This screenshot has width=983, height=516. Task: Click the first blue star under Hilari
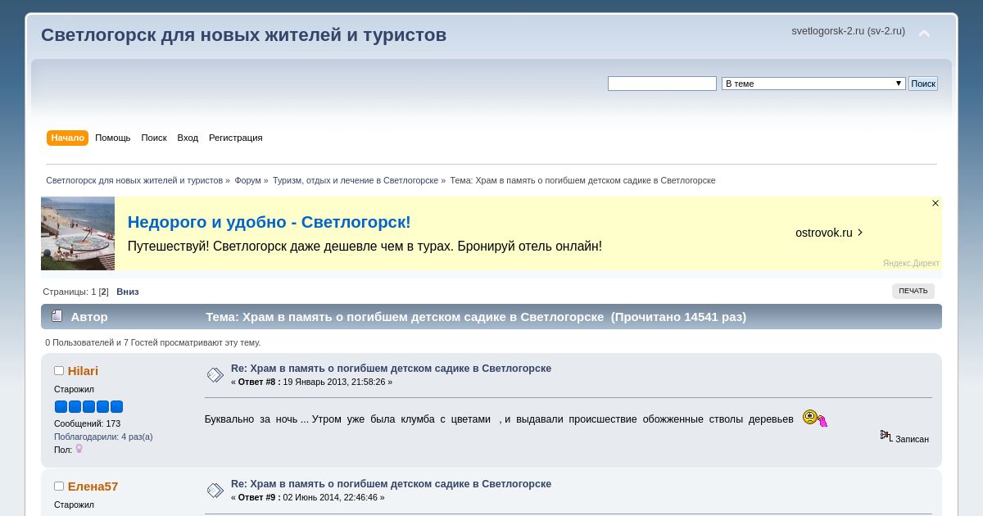[61, 406]
